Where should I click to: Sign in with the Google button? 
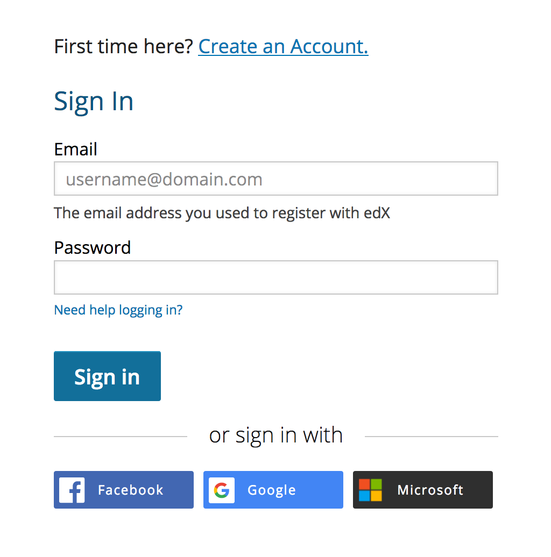pyautogui.click(x=273, y=489)
